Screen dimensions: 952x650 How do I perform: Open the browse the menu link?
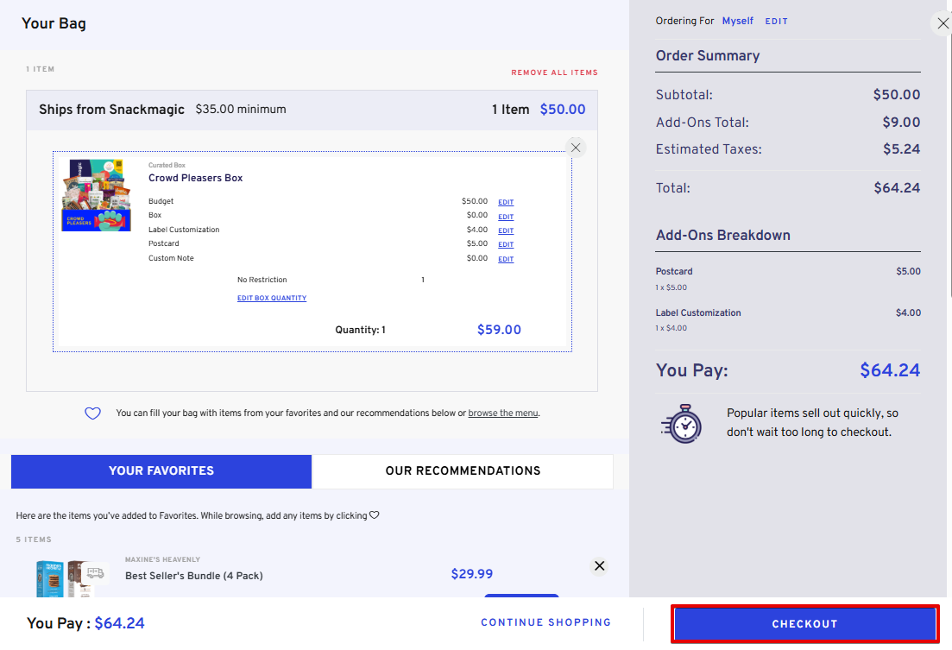pyautogui.click(x=503, y=413)
